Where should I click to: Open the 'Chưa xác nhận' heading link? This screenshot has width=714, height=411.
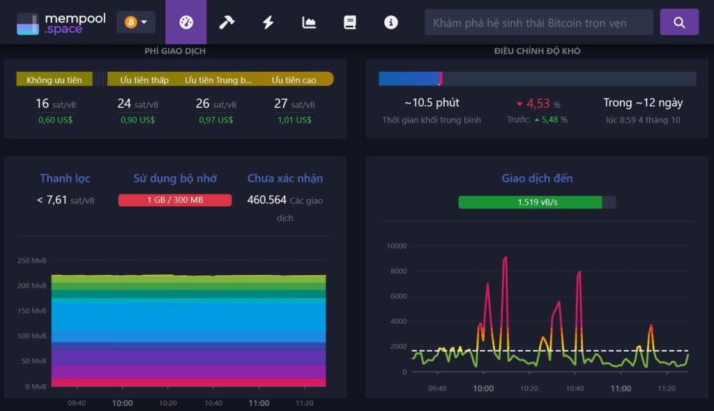pos(285,178)
